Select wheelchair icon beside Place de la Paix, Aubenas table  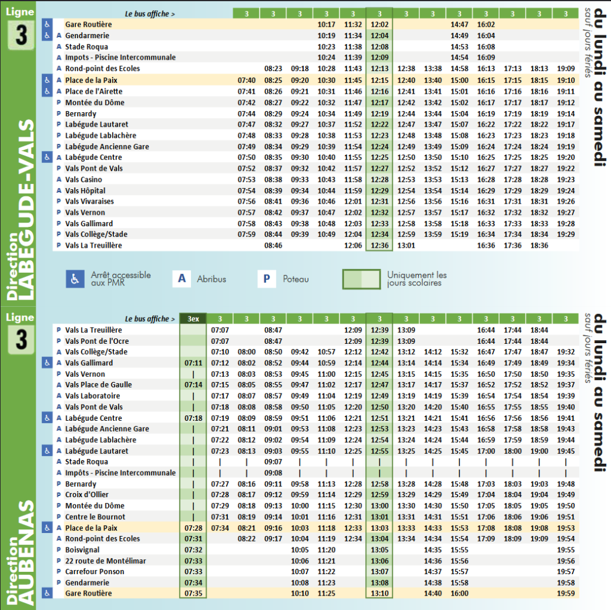47,528
